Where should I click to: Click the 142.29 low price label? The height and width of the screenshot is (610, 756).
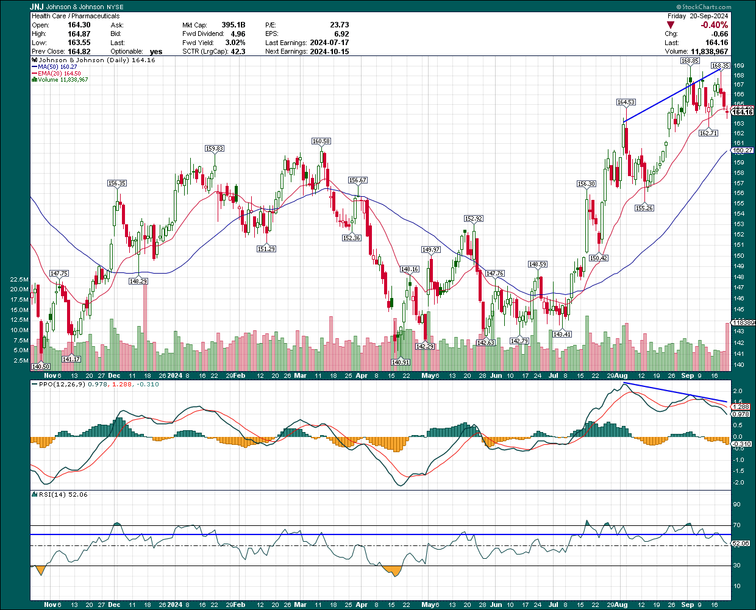pyautogui.click(x=425, y=346)
